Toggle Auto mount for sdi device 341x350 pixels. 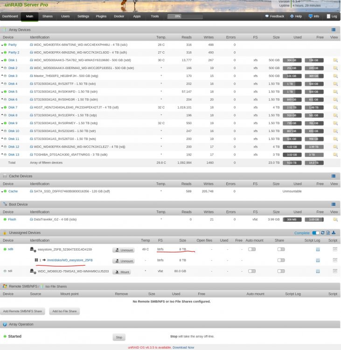(x=252, y=271)
